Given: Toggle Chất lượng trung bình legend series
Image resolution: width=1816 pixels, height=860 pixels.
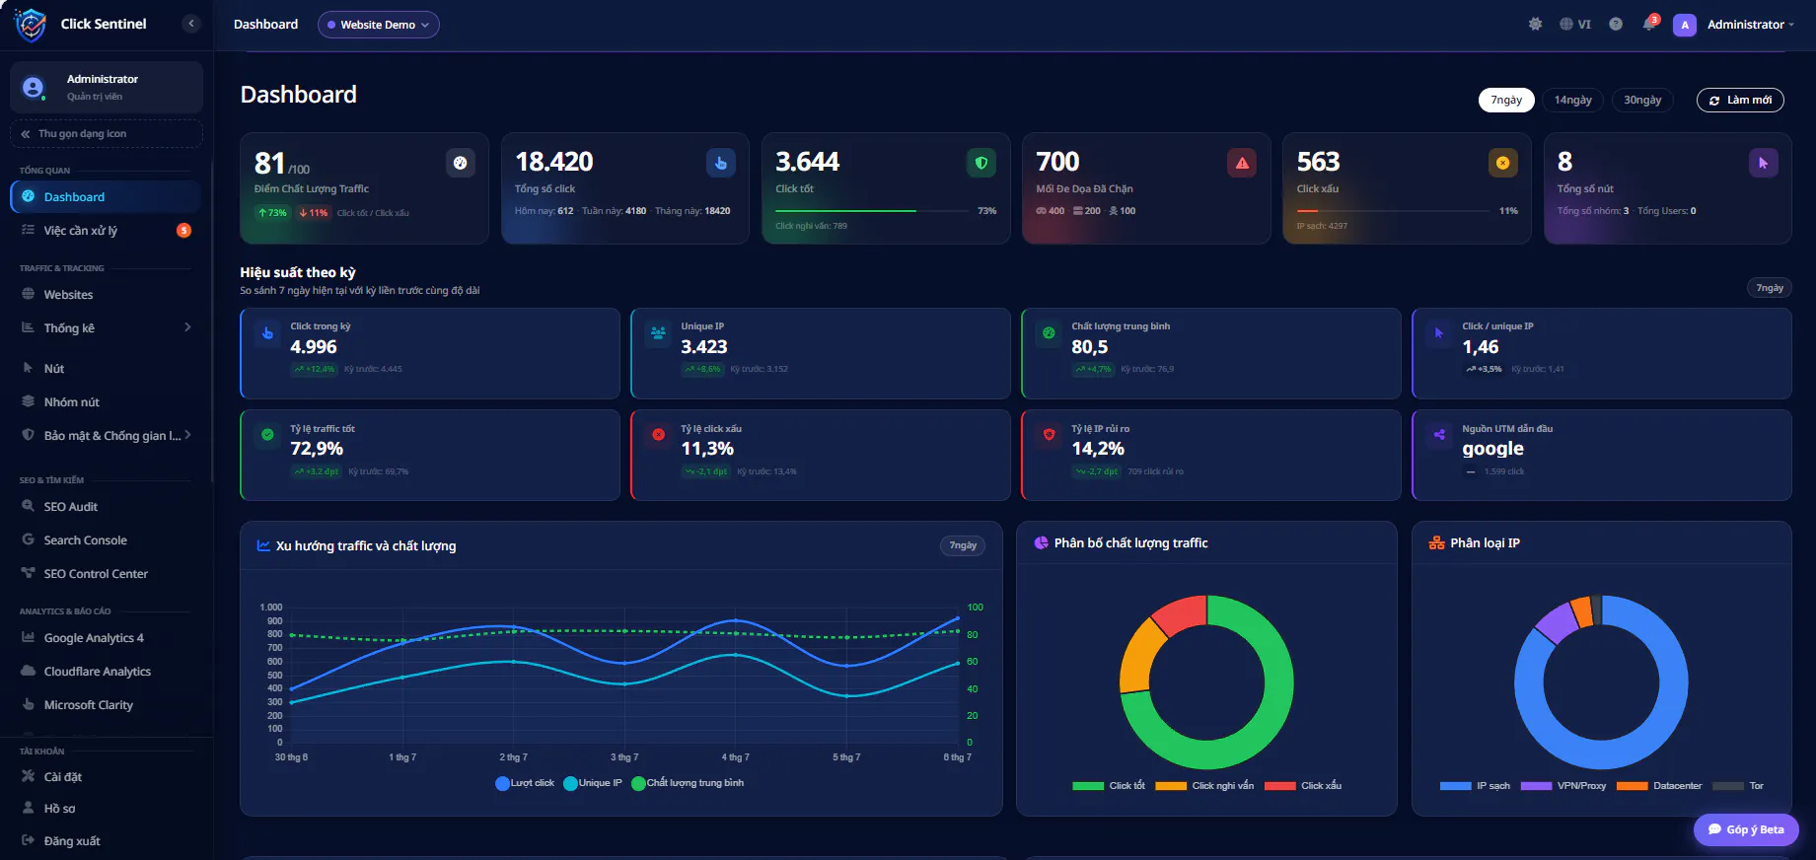Looking at the screenshot, I should (x=688, y=783).
